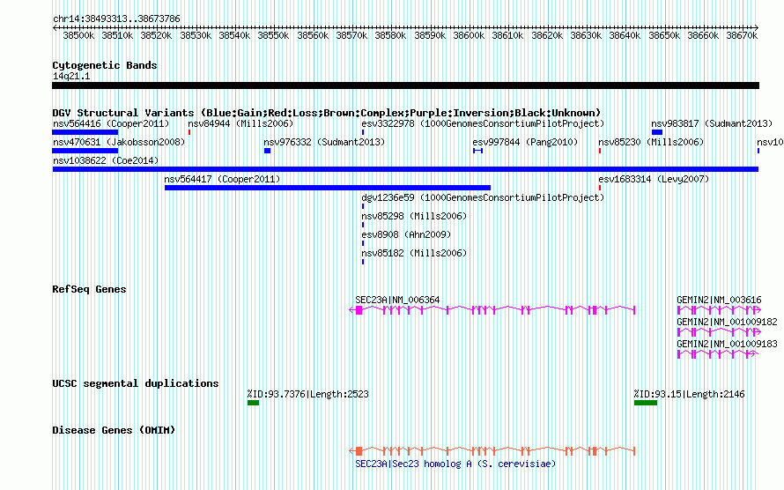Click nsv470631 (Jakobsson2008) blue bar
Viewport: 784px width, 490px height.
tap(85, 151)
